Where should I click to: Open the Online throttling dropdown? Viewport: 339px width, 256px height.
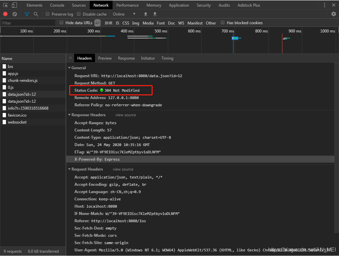tap(124, 14)
